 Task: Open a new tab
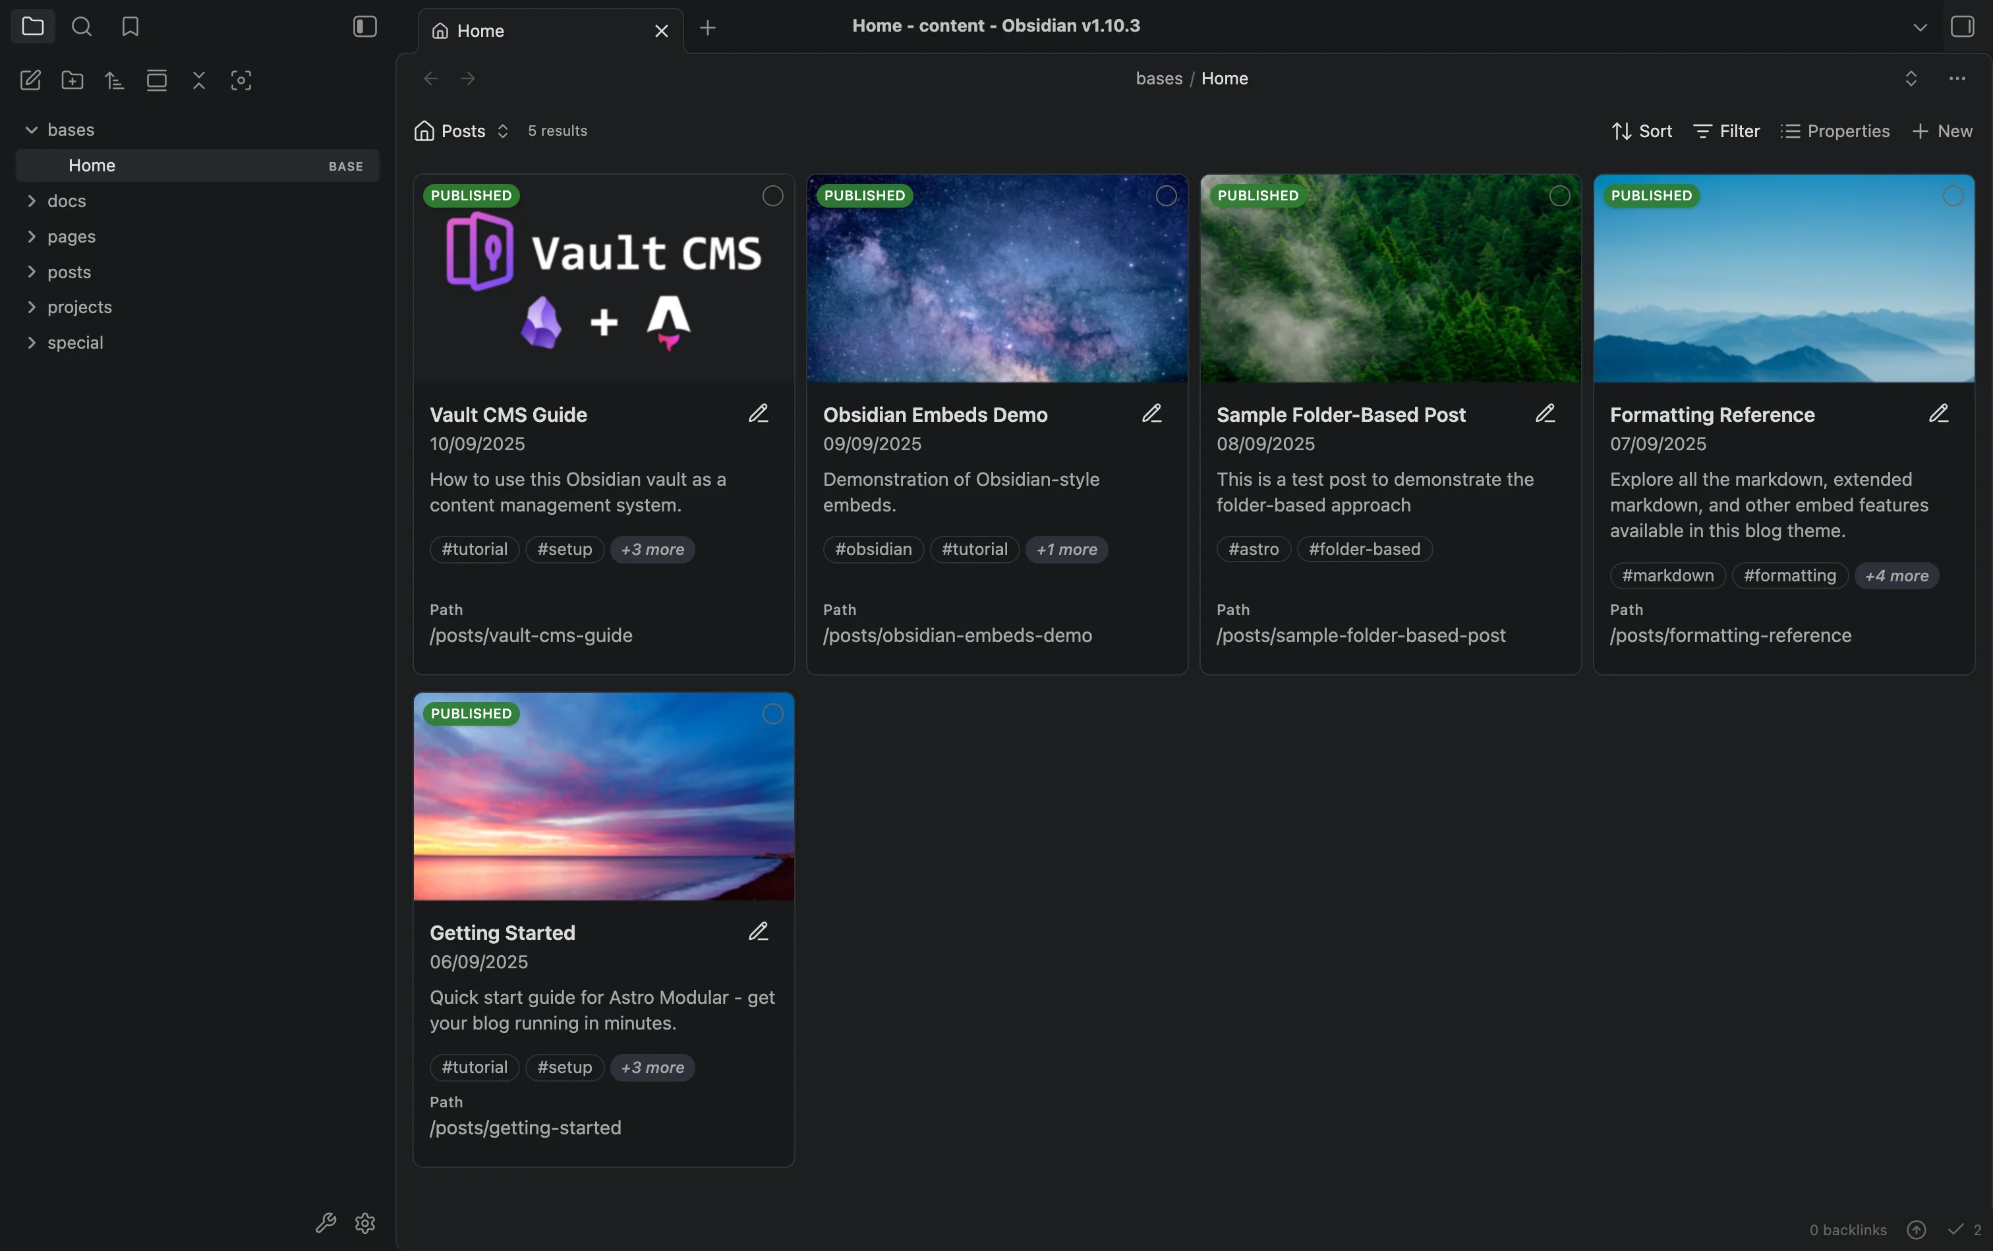click(707, 28)
